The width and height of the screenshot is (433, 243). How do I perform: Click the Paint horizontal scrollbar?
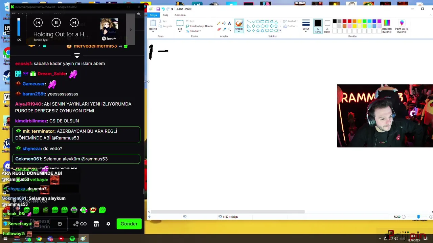coord(228,212)
